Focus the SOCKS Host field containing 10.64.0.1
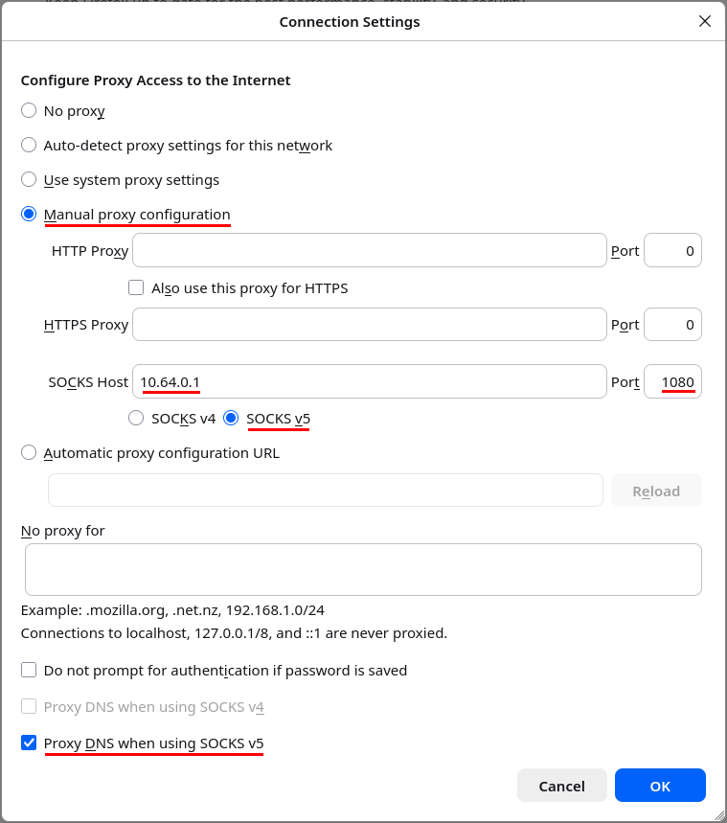 point(369,381)
